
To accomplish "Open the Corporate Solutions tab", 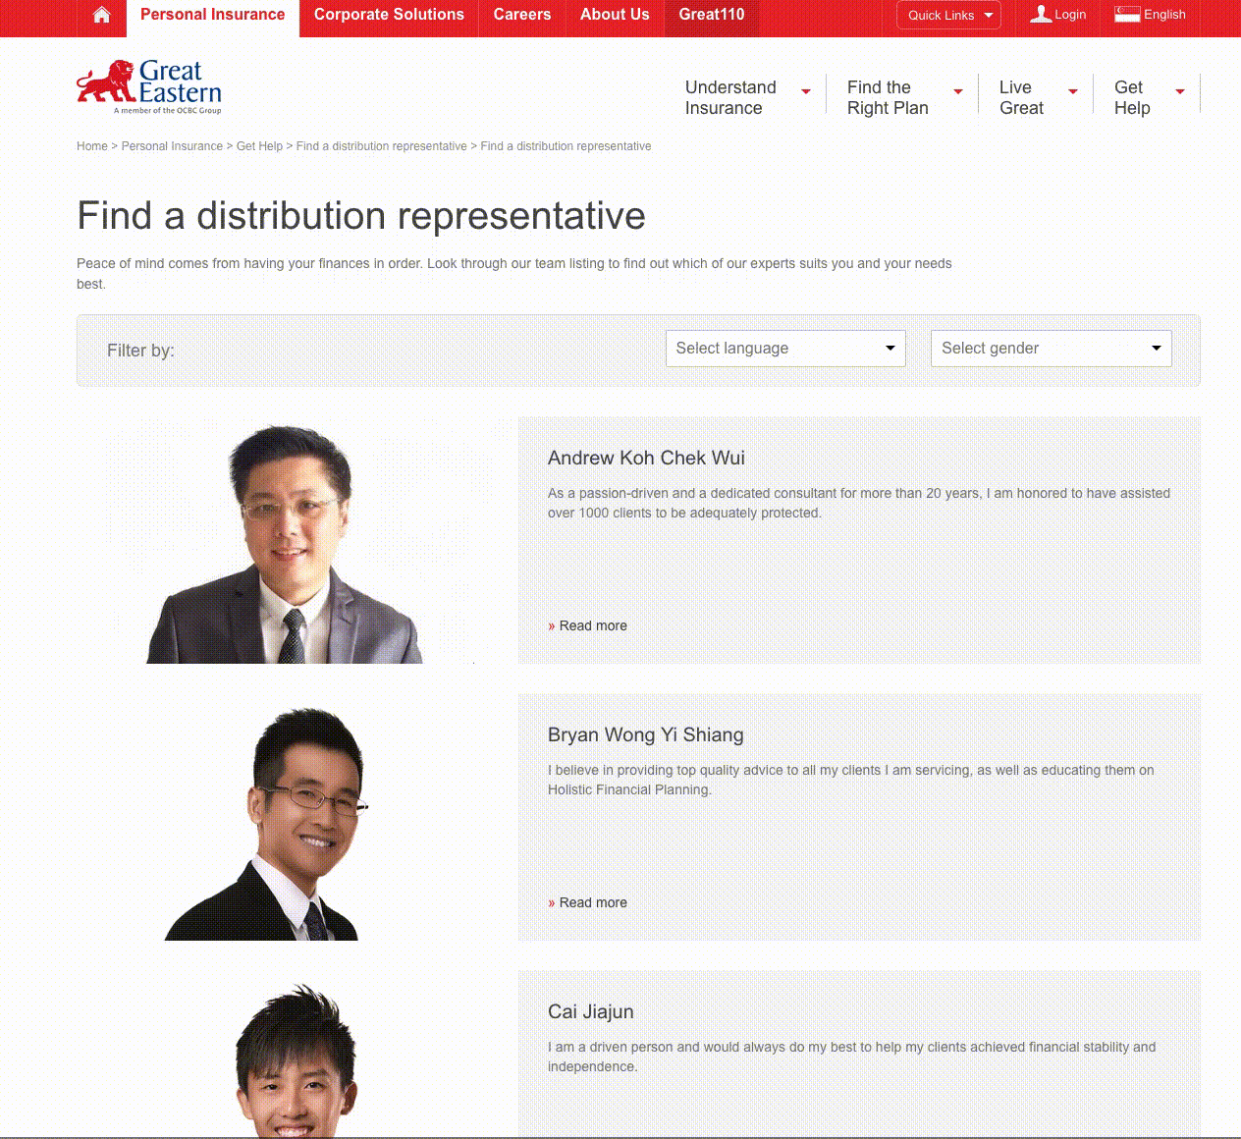I will (389, 15).
